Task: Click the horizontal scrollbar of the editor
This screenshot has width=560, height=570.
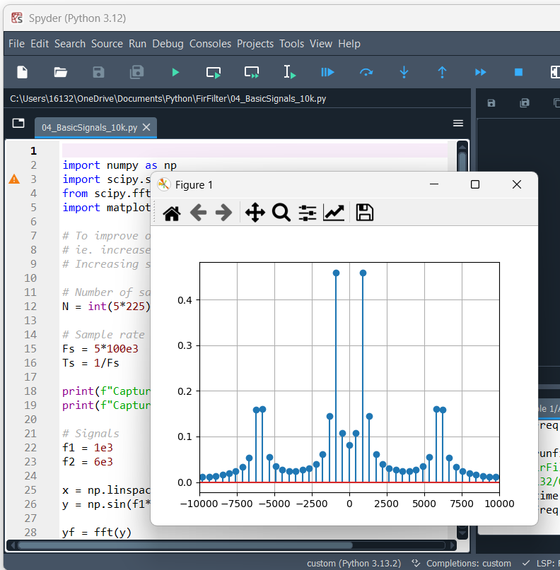Action: coord(185,545)
